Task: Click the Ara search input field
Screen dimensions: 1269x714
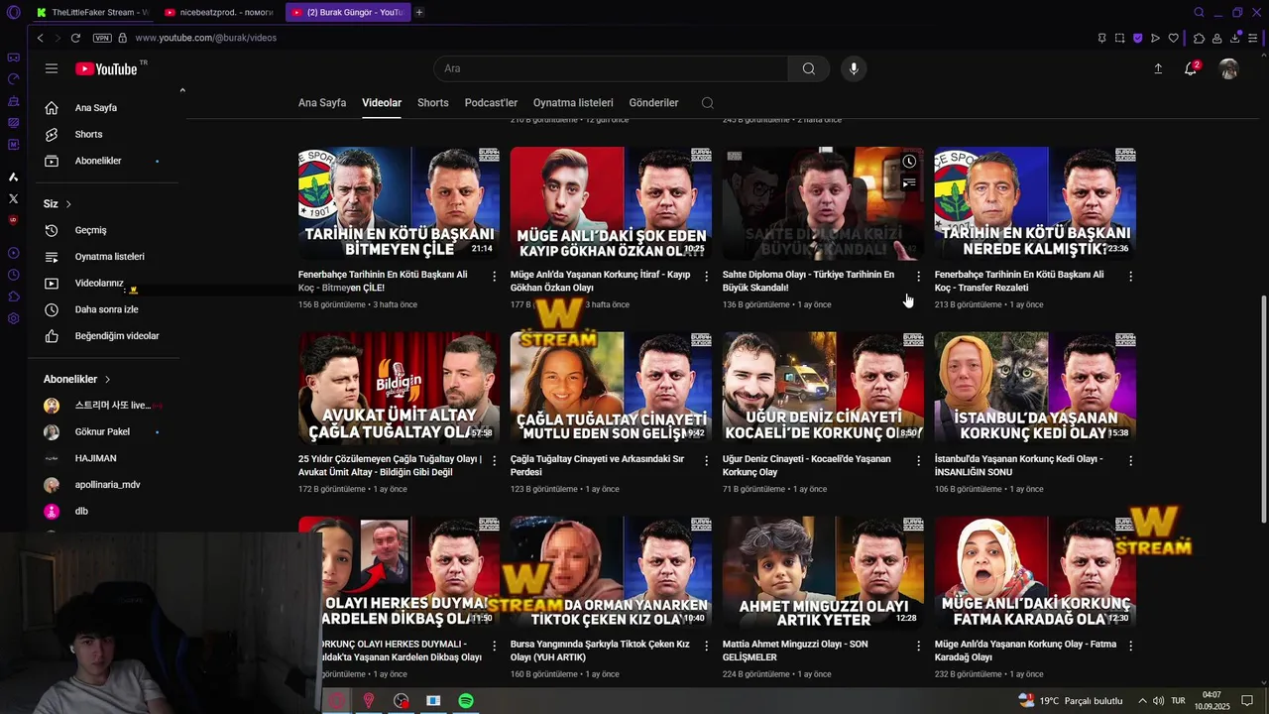Action: click(611, 68)
